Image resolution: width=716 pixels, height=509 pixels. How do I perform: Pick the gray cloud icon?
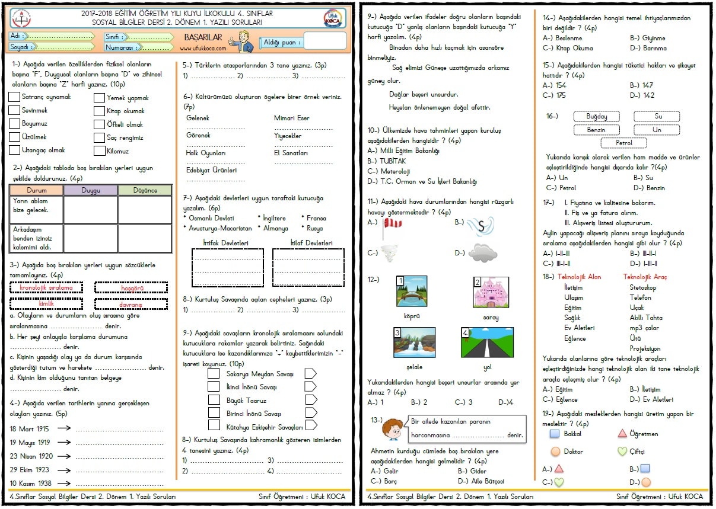(482, 253)
